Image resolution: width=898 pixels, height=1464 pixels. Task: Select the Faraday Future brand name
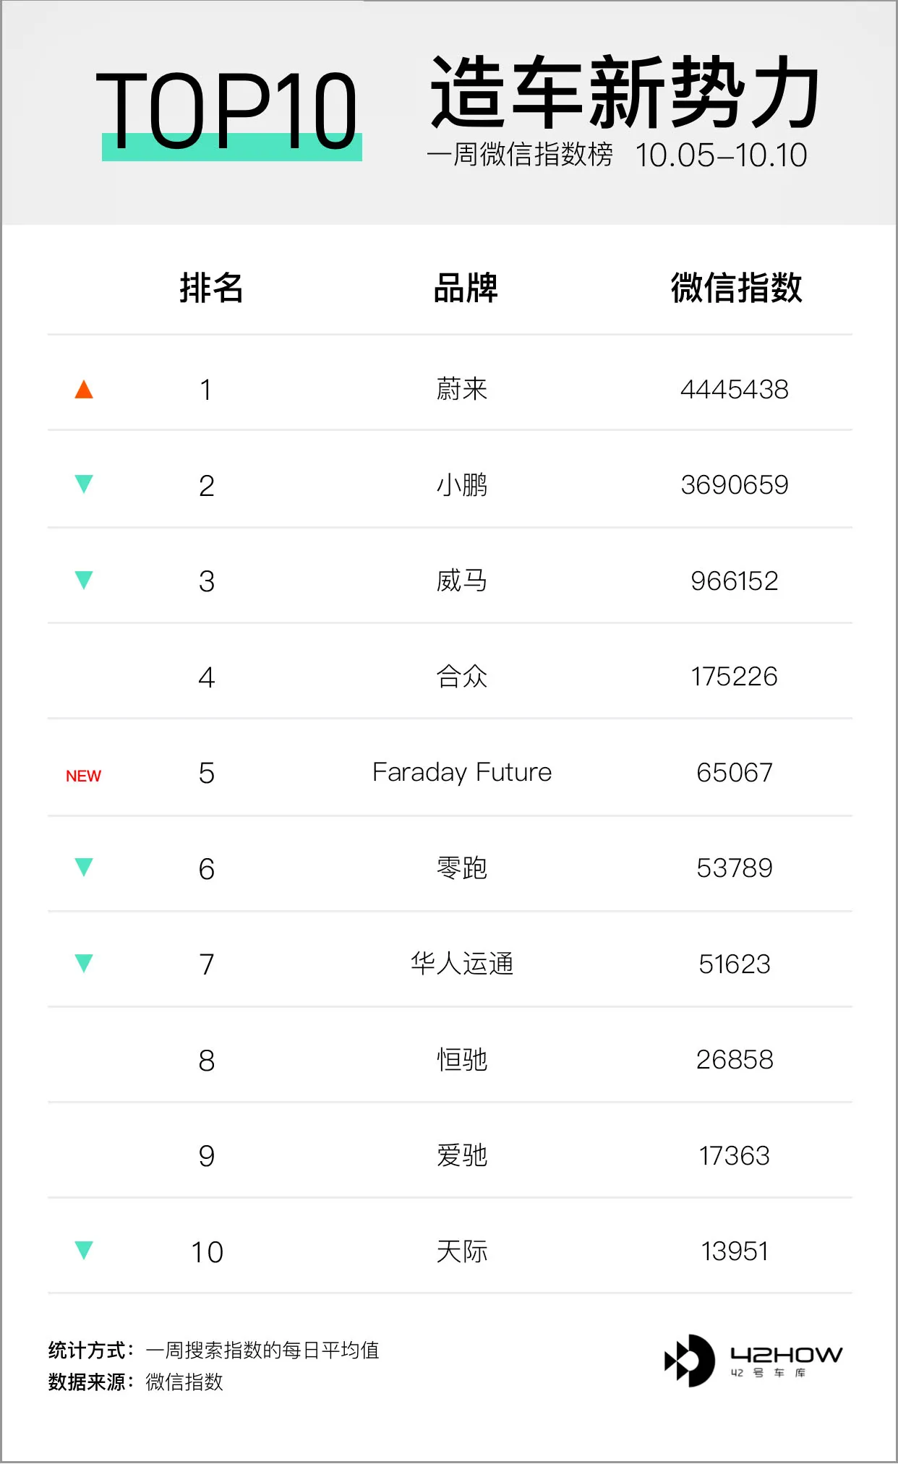[x=462, y=772]
